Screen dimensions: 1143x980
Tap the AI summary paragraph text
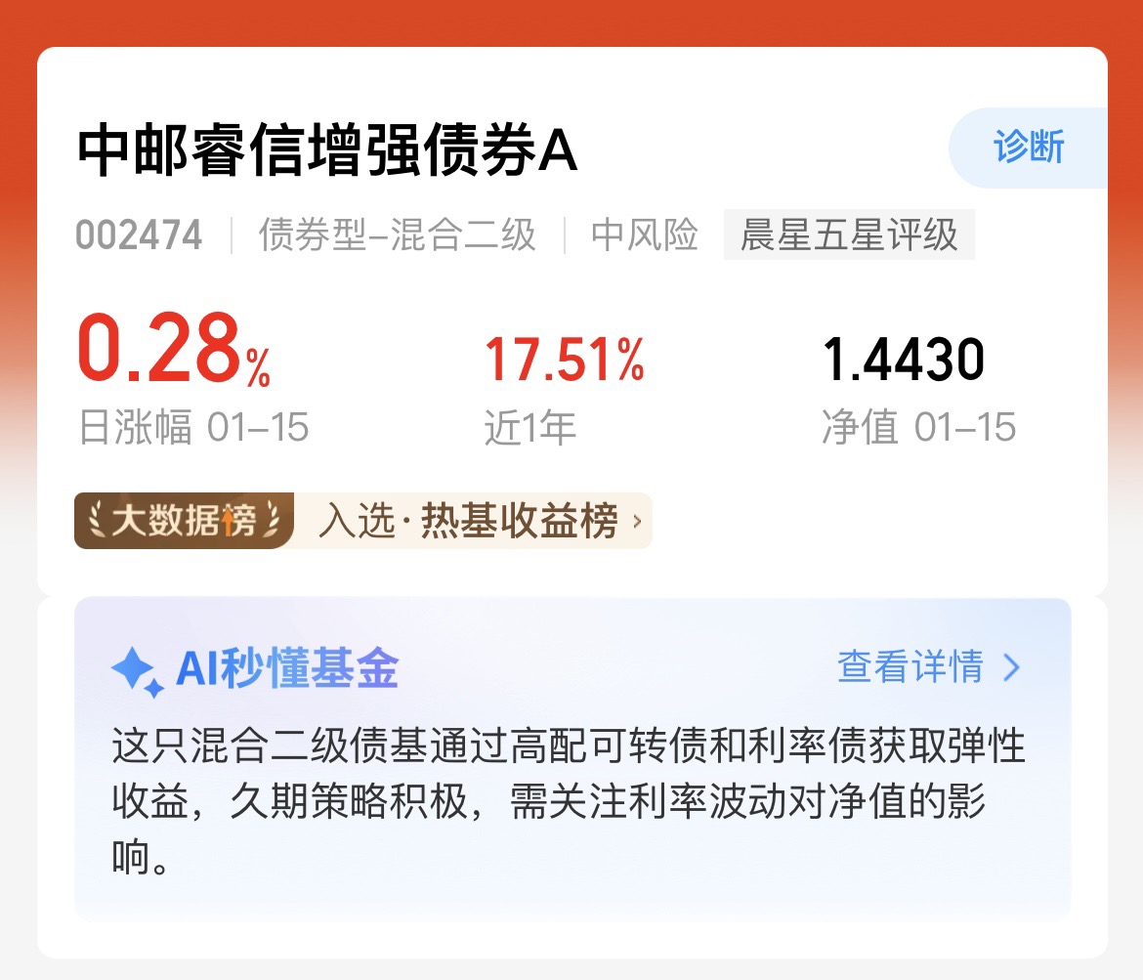point(569,800)
